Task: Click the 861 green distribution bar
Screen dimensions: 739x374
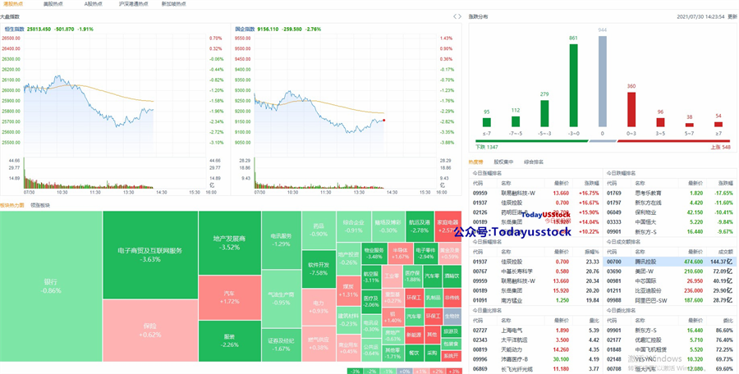Action: [574, 85]
